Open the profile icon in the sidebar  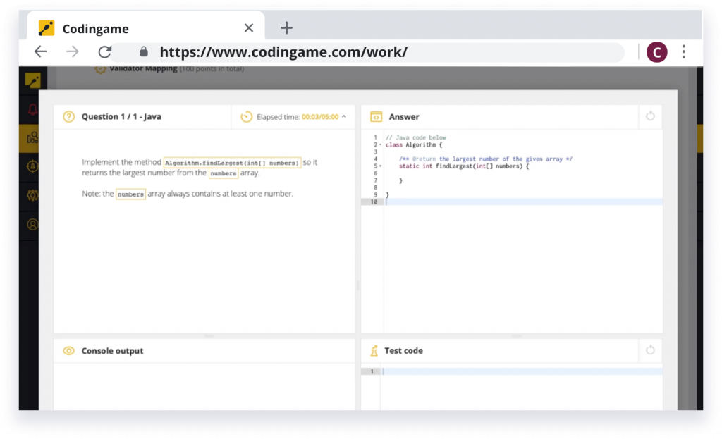coord(32,225)
